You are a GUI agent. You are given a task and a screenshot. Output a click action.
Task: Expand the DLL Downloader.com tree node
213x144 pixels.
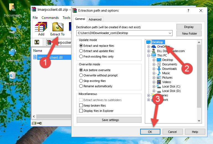[x=149, y=51]
